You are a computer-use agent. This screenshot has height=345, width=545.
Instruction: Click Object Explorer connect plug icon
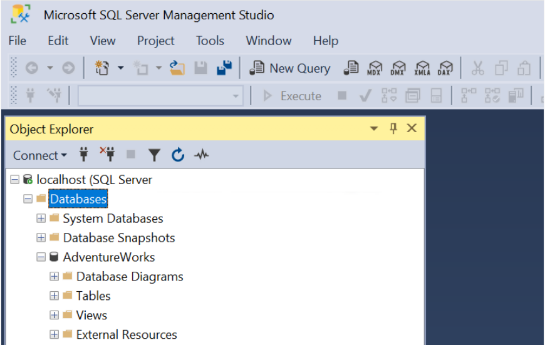point(83,154)
